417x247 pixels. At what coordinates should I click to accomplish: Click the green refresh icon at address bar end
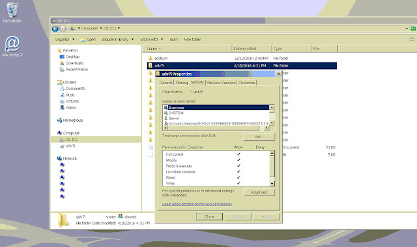point(413,29)
